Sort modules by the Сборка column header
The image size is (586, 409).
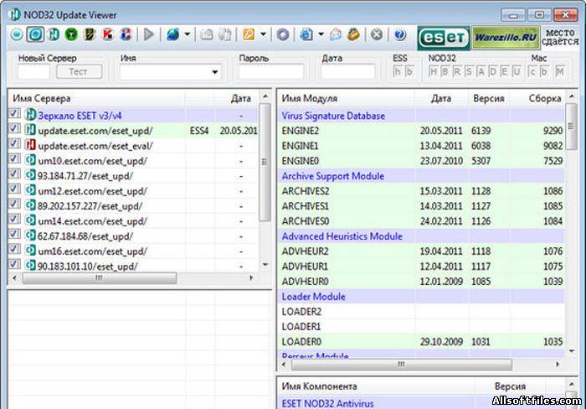pos(538,98)
